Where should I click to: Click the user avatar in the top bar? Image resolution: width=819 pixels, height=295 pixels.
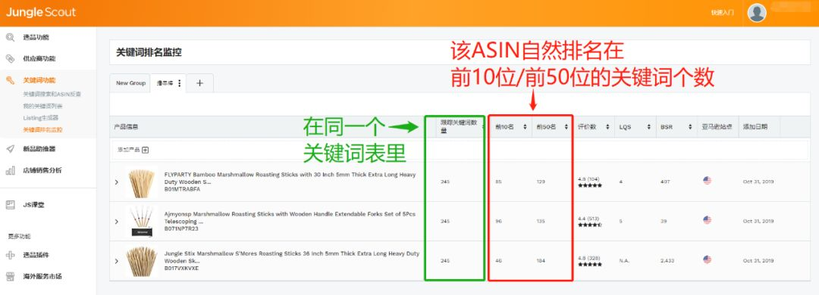click(x=757, y=13)
